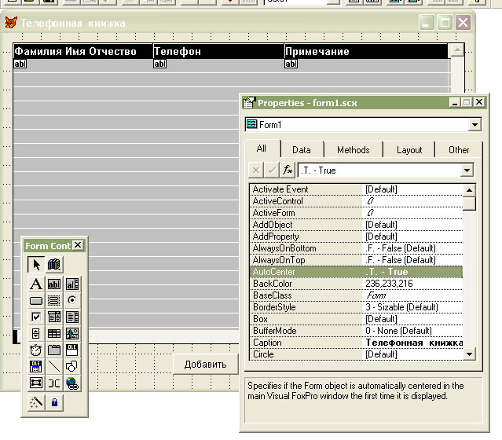
Task: Select the ActiveX Bound OLE control tool
Action: [x=36, y=366]
